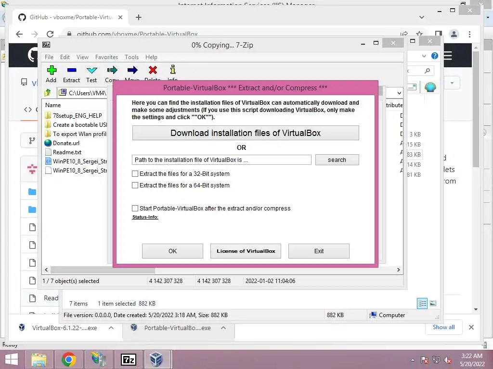
Task: Close the downloads bar
Action: click(x=471, y=327)
